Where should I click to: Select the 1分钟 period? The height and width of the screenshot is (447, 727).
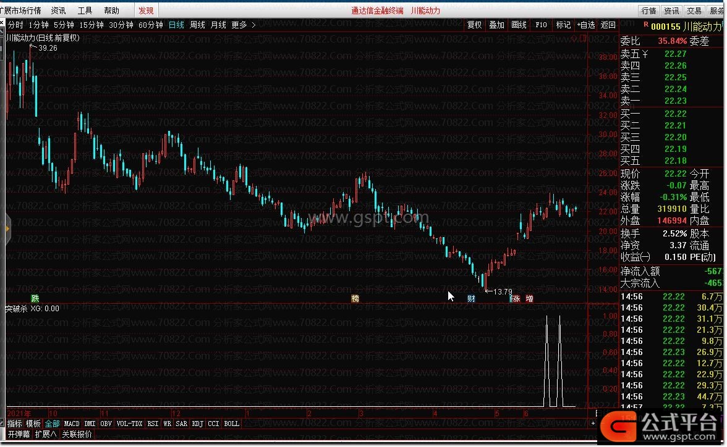[38, 25]
